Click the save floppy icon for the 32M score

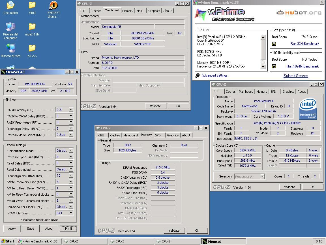click(x=274, y=44)
